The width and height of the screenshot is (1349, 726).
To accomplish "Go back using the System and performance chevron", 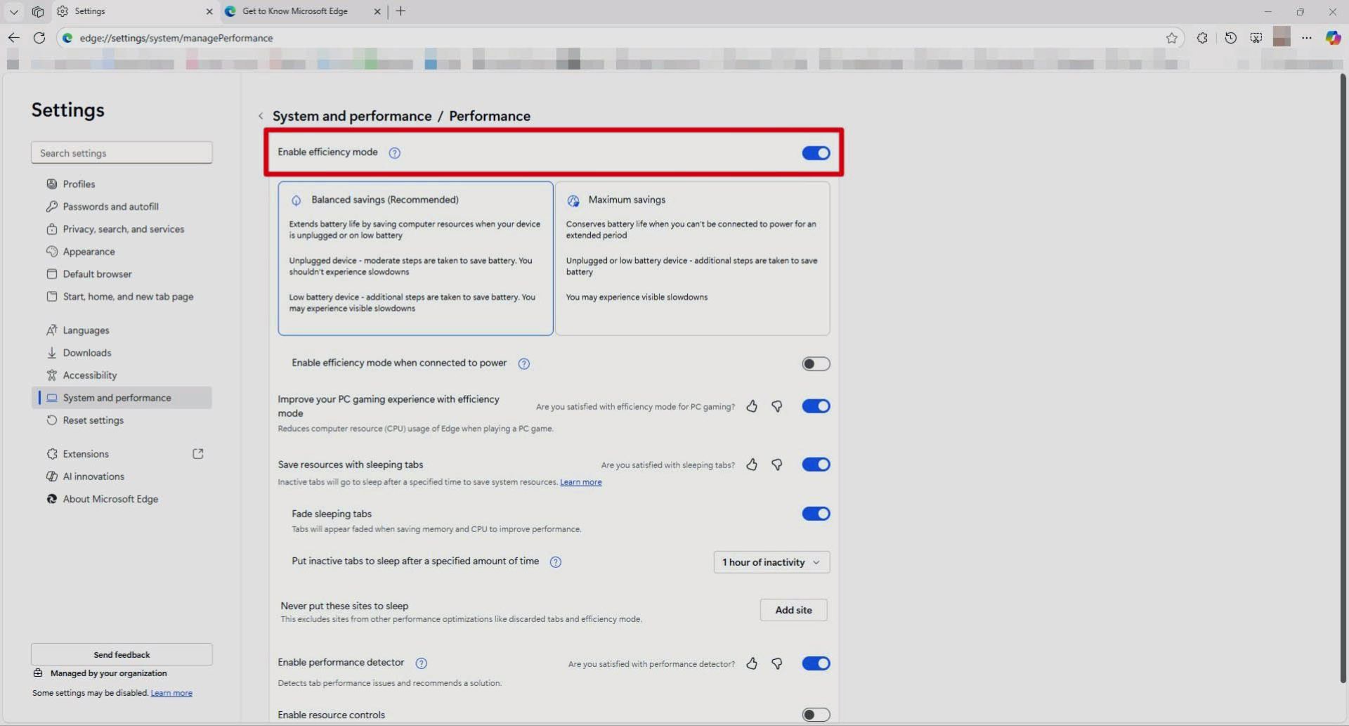I will click(x=261, y=116).
